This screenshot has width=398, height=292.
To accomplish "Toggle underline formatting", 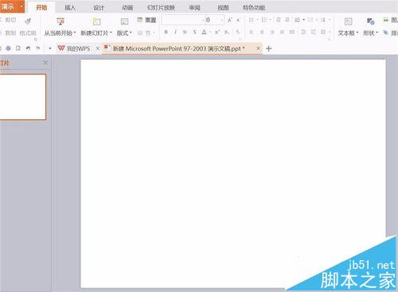I will [x=185, y=32].
